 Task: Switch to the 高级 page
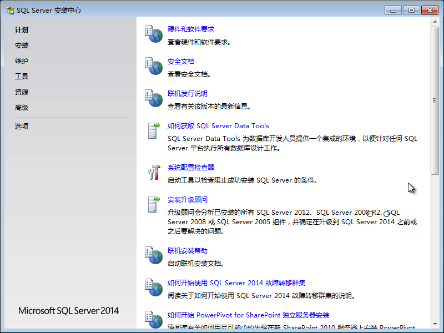tap(22, 108)
